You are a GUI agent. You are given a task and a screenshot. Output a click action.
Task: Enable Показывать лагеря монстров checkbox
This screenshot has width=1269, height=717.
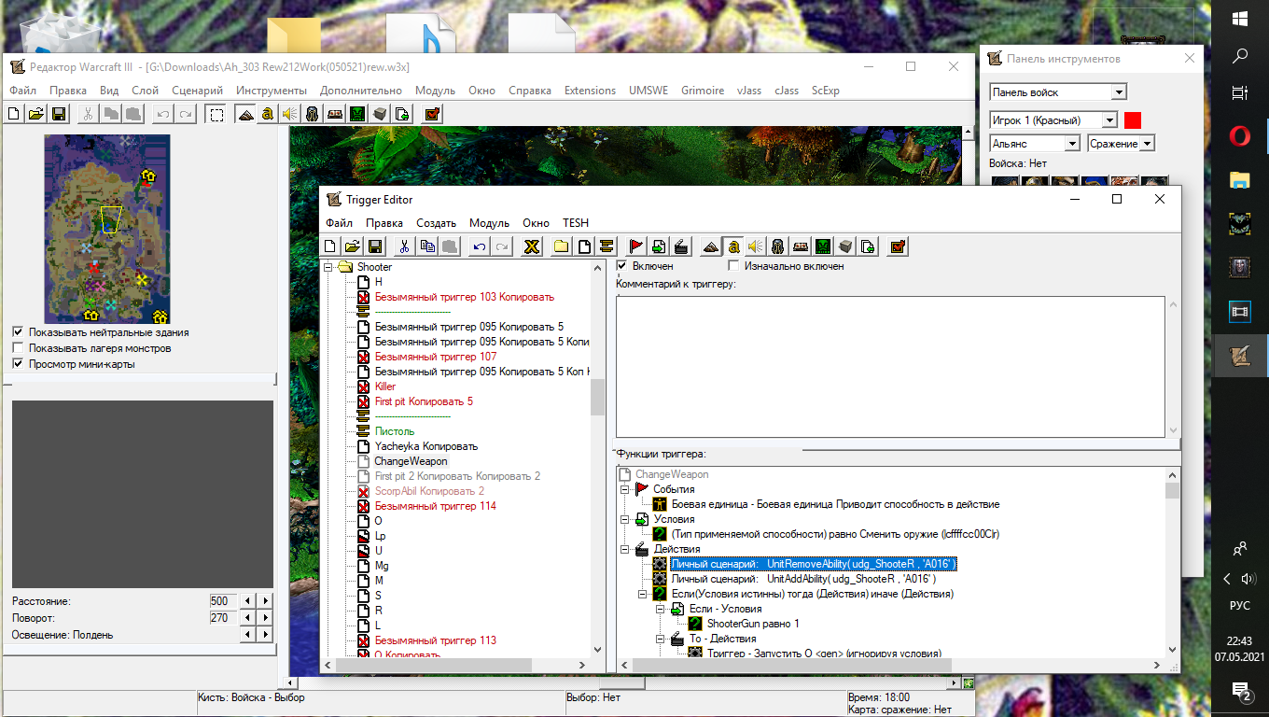point(19,348)
